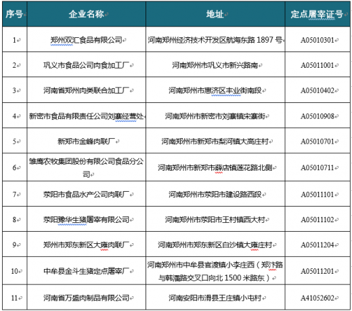Select the cell 河南省万盛肉制品有限公司
This screenshot has width=352, height=311.
point(87,297)
